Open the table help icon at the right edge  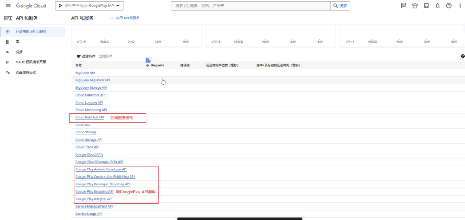462,56
